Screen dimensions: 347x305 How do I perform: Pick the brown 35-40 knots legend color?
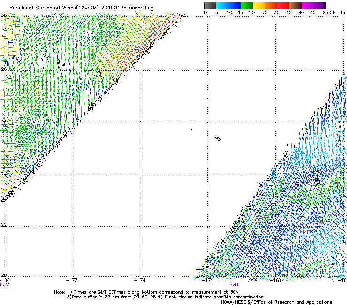click(x=295, y=6)
